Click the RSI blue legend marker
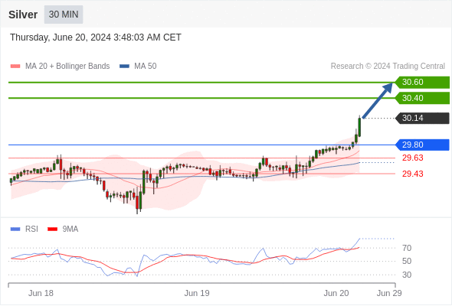 coord(15,229)
